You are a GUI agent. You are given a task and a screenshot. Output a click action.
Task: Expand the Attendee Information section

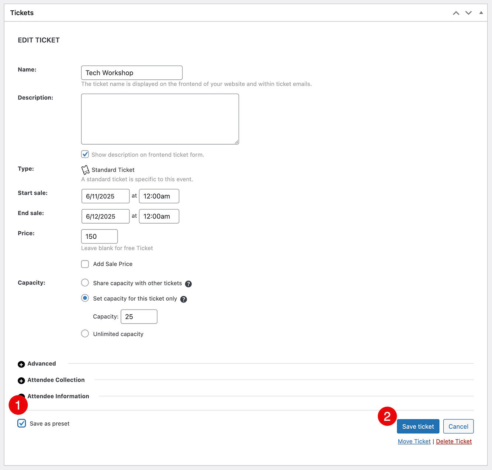(58, 396)
